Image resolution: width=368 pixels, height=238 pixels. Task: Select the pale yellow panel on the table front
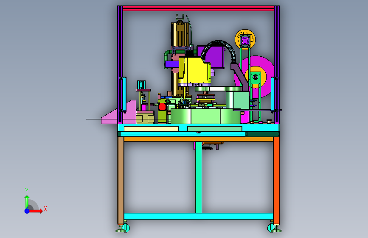click(x=151, y=129)
